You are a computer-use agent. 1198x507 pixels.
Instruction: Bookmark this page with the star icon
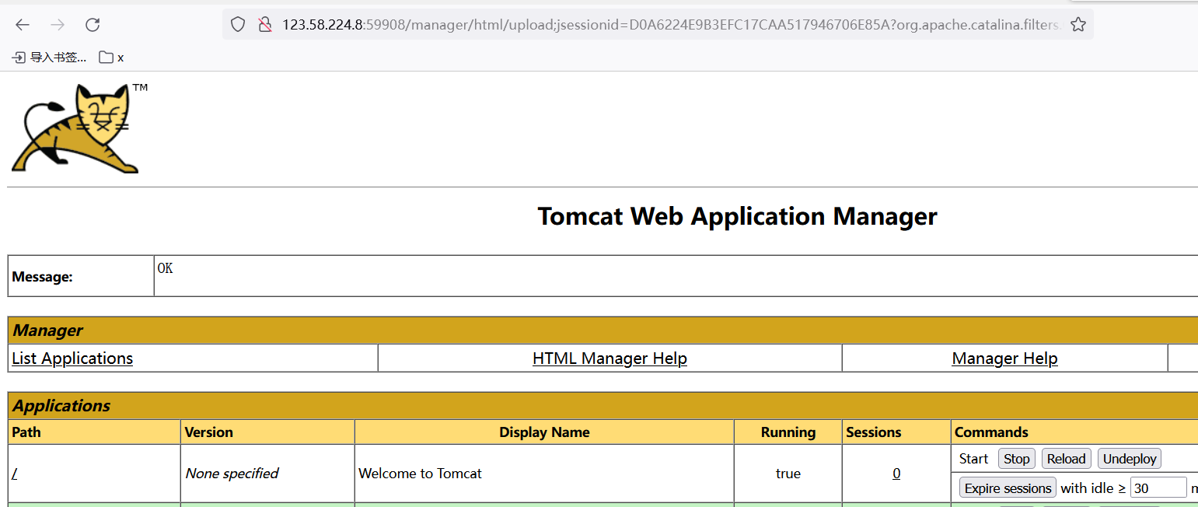click(x=1078, y=25)
